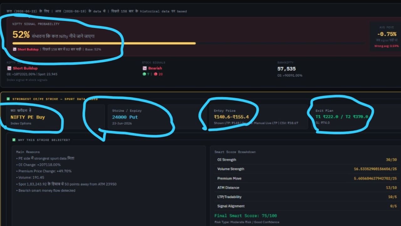Click the Wrong avg: 0.59% text
This screenshot has width=401, height=226.
(x=387, y=46)
